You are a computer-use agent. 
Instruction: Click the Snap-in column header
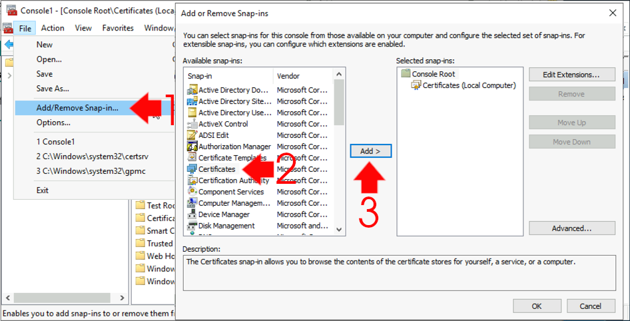coord(228,76)
